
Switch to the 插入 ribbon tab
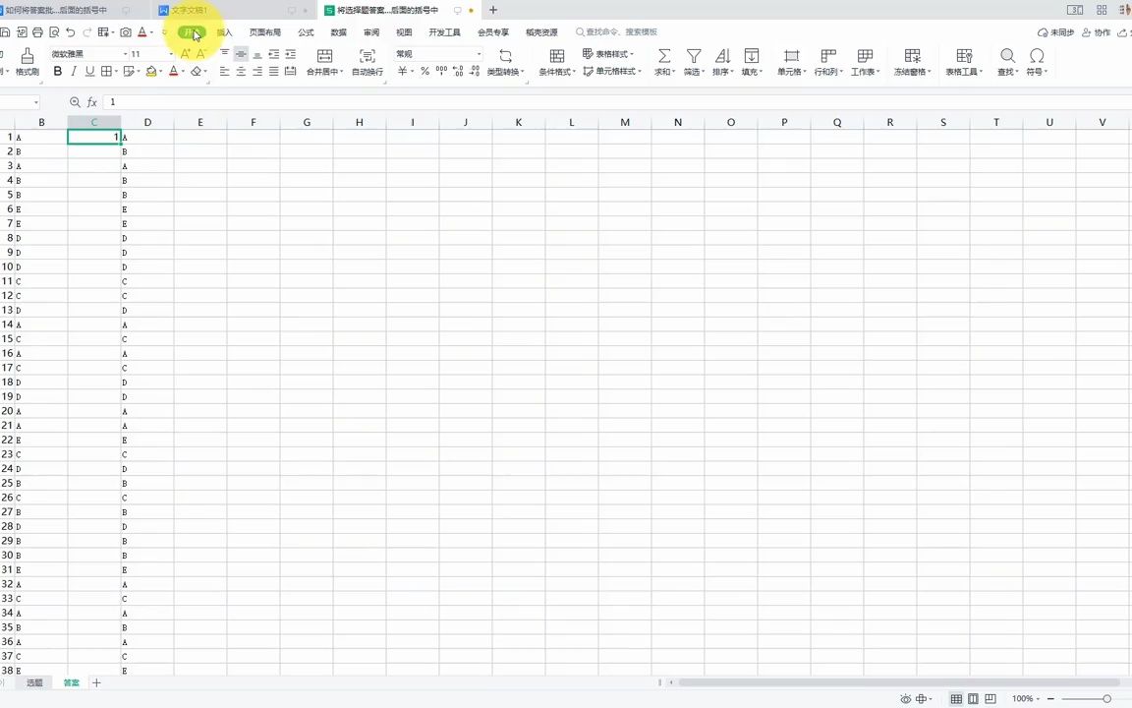click(x=225, y=31)
